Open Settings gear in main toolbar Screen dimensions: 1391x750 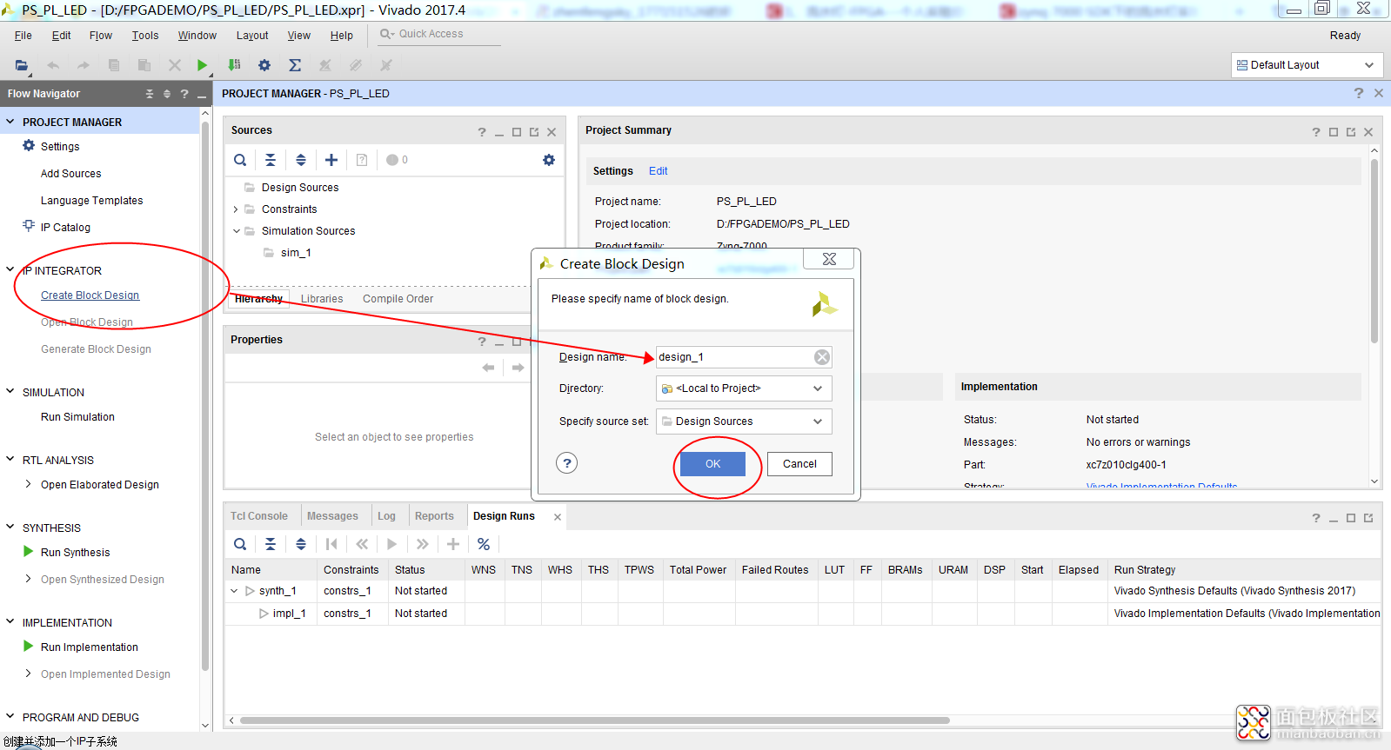(x=264, y=65)
